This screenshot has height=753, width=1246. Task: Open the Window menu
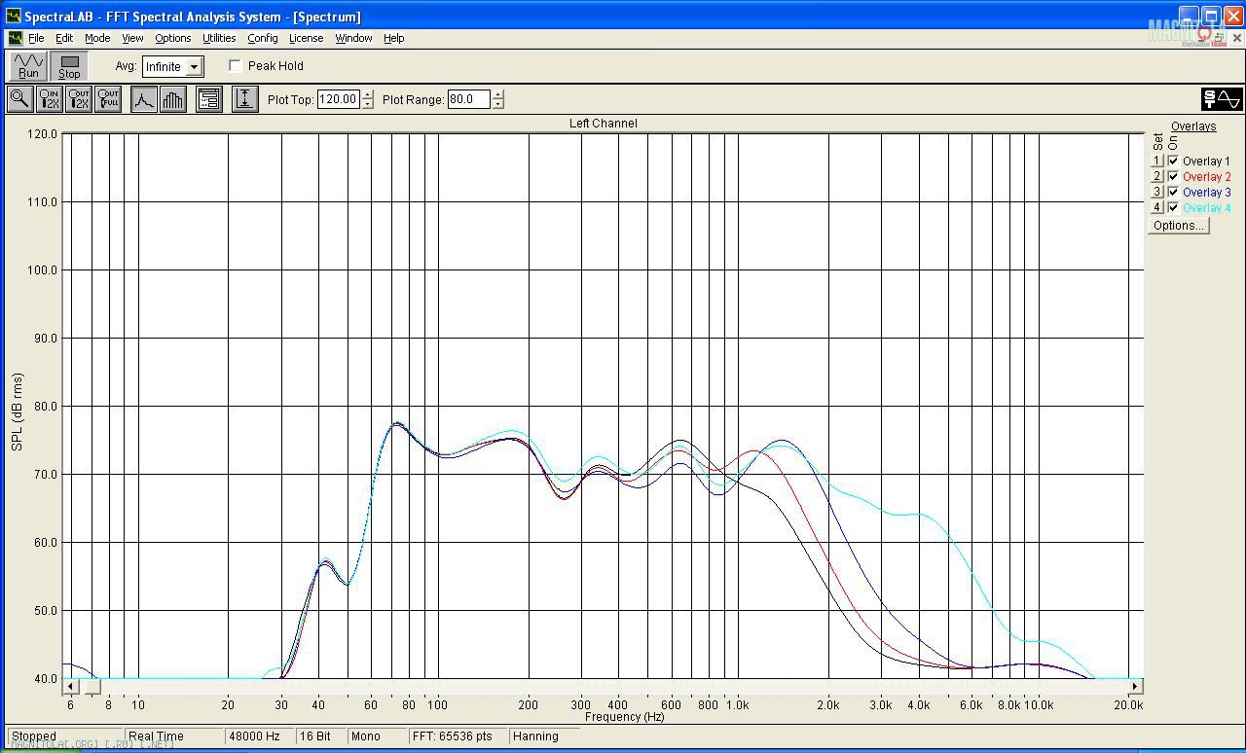(x=353, y=38)
